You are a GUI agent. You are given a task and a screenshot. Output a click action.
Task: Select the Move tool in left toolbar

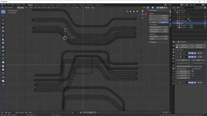3,20
